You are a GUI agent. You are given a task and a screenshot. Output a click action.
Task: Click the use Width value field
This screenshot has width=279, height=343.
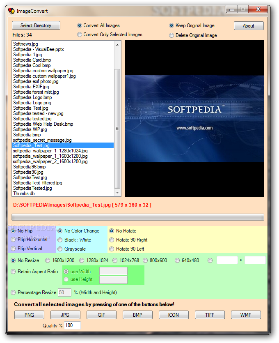[113, 271]
